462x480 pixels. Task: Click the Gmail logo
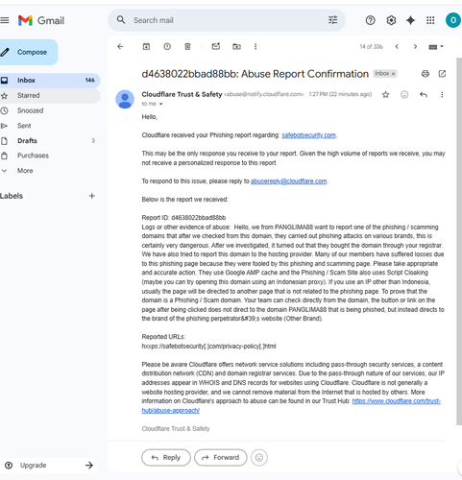[x=41, y=20]
